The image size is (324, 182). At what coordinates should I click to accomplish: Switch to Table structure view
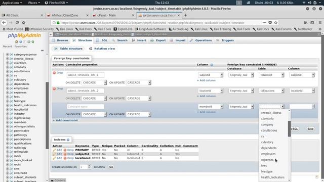(x=68, y=49)
